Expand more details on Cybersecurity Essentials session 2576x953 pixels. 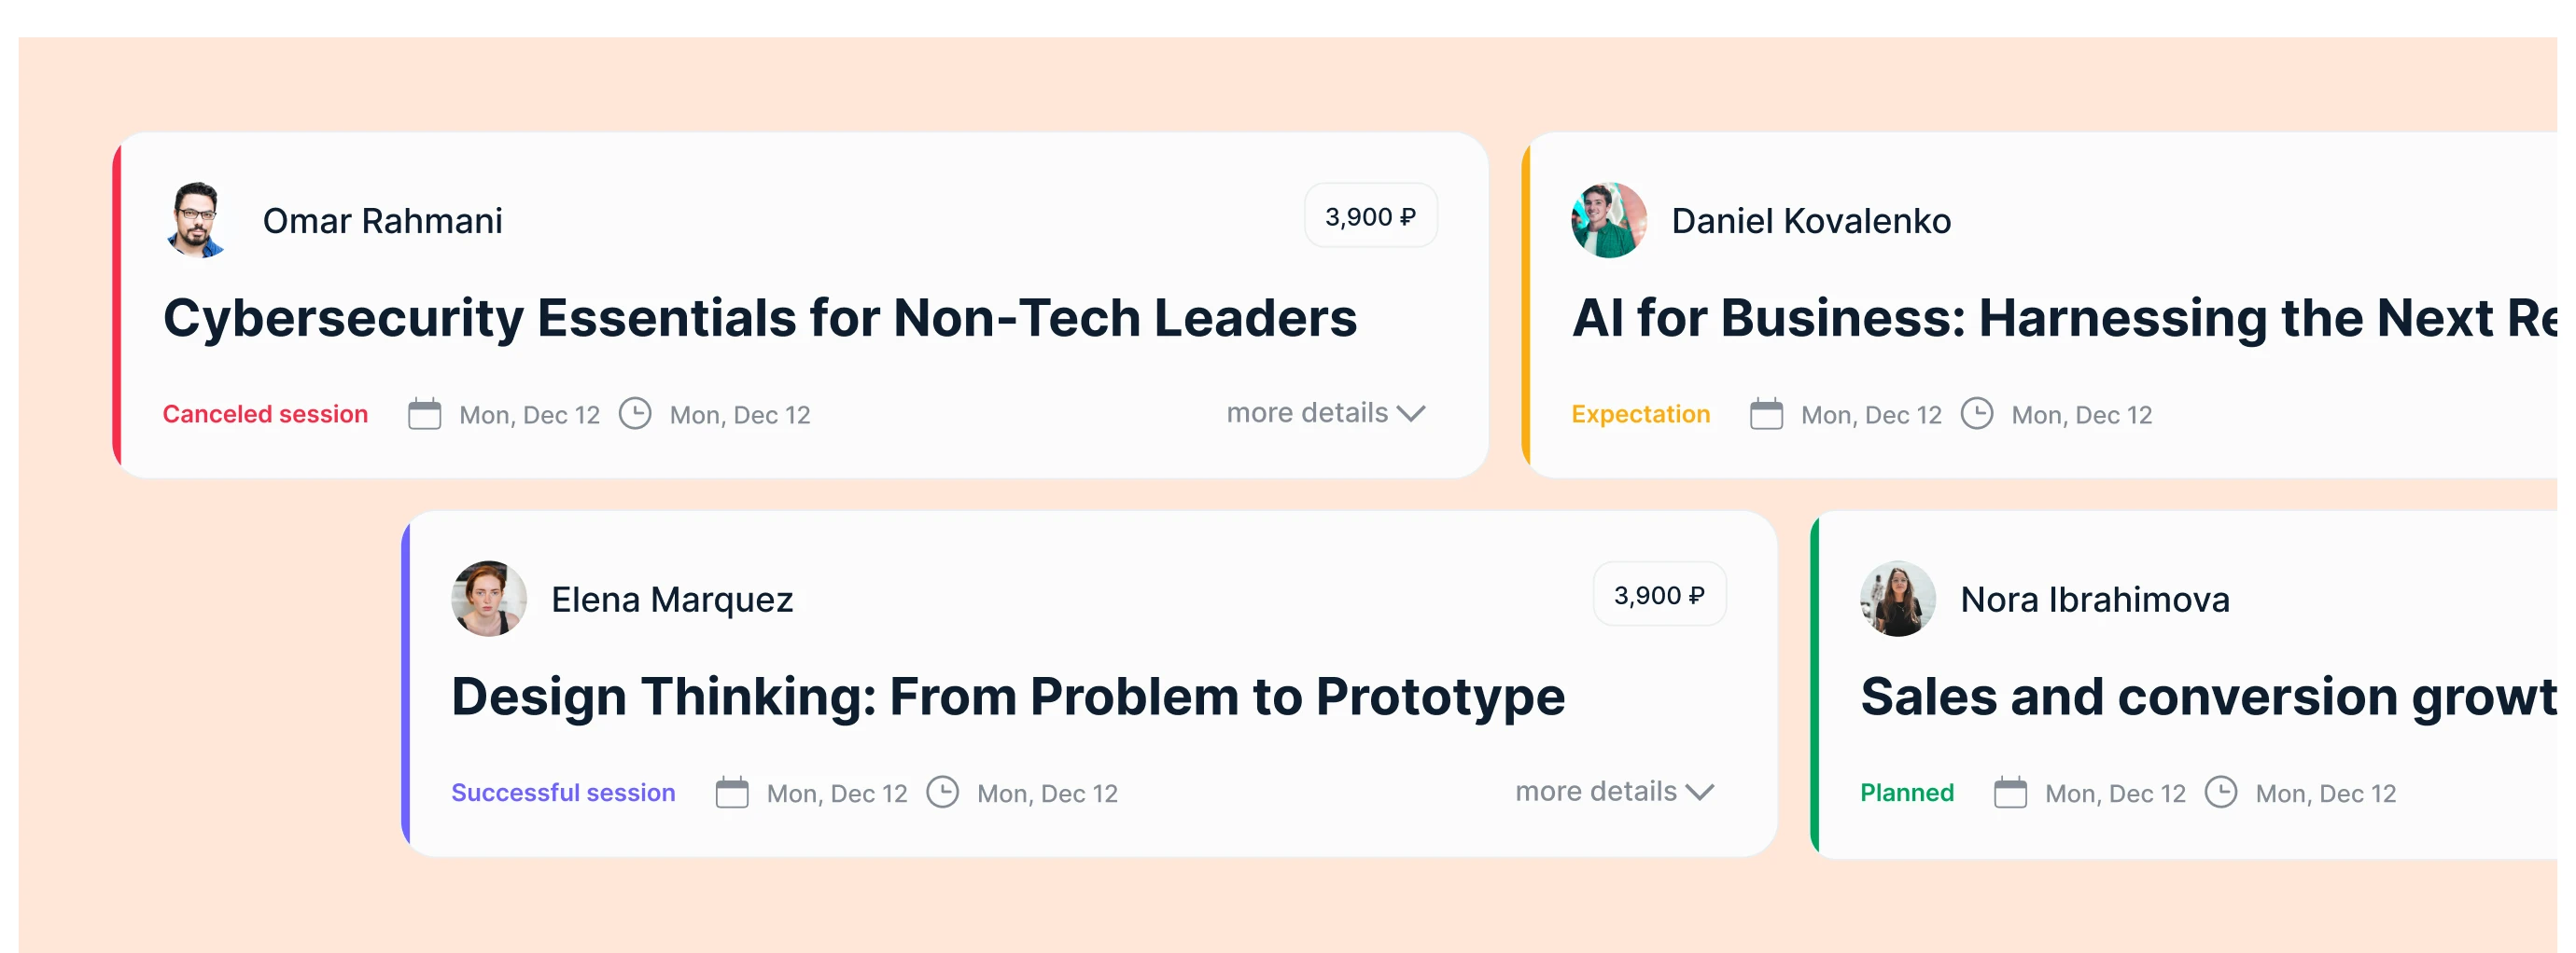point(1305,412)
